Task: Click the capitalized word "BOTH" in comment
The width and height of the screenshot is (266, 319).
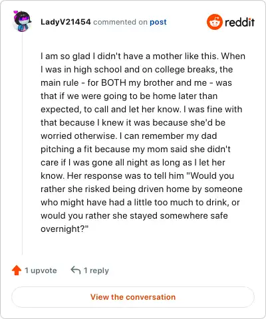Action: pyautogui.click(x=114, y=82)
